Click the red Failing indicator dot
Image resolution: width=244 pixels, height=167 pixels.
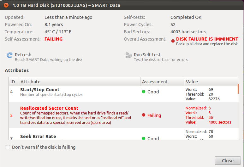[144, 115]
